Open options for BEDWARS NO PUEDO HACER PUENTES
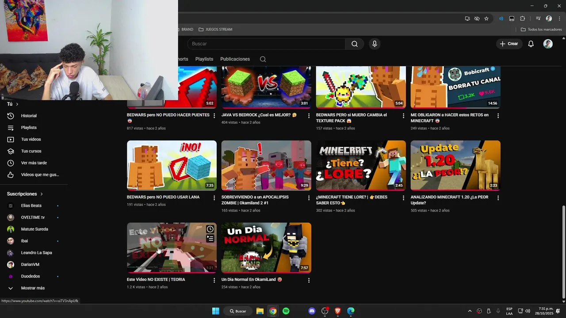The image size is (566, 318). [214, 116]
